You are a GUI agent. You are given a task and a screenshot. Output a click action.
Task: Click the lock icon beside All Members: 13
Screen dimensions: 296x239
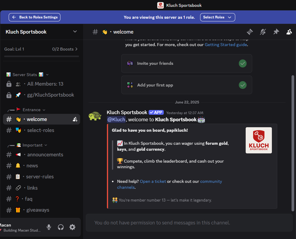pos(9,84)
